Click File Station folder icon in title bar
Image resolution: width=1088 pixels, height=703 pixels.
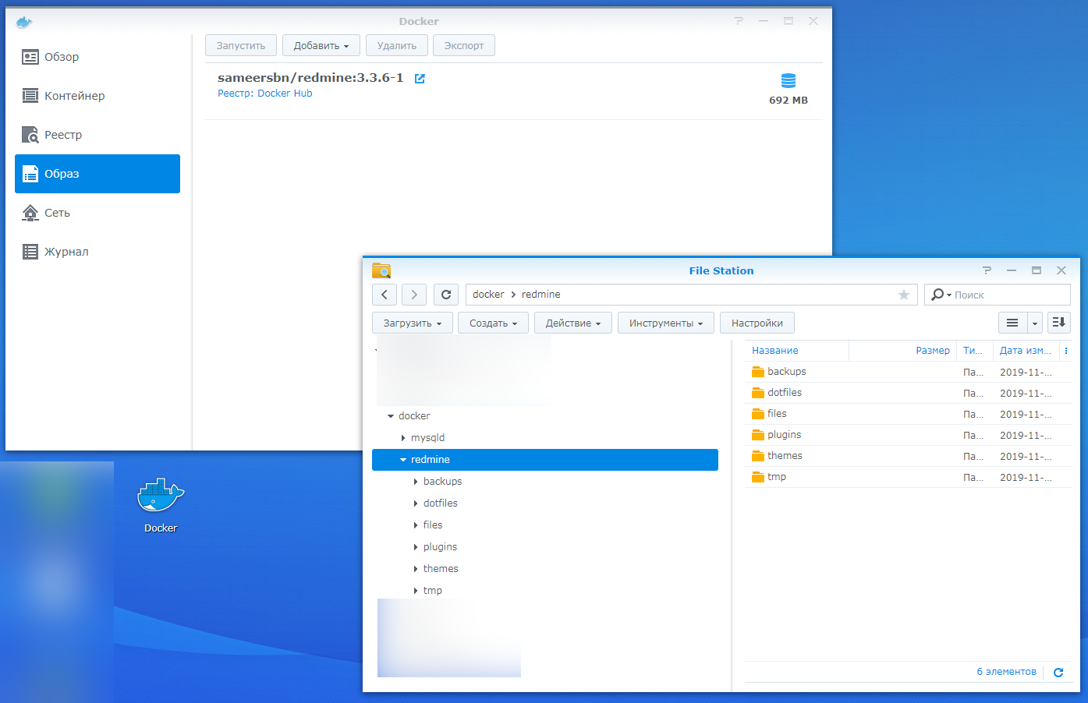(381, 270)
